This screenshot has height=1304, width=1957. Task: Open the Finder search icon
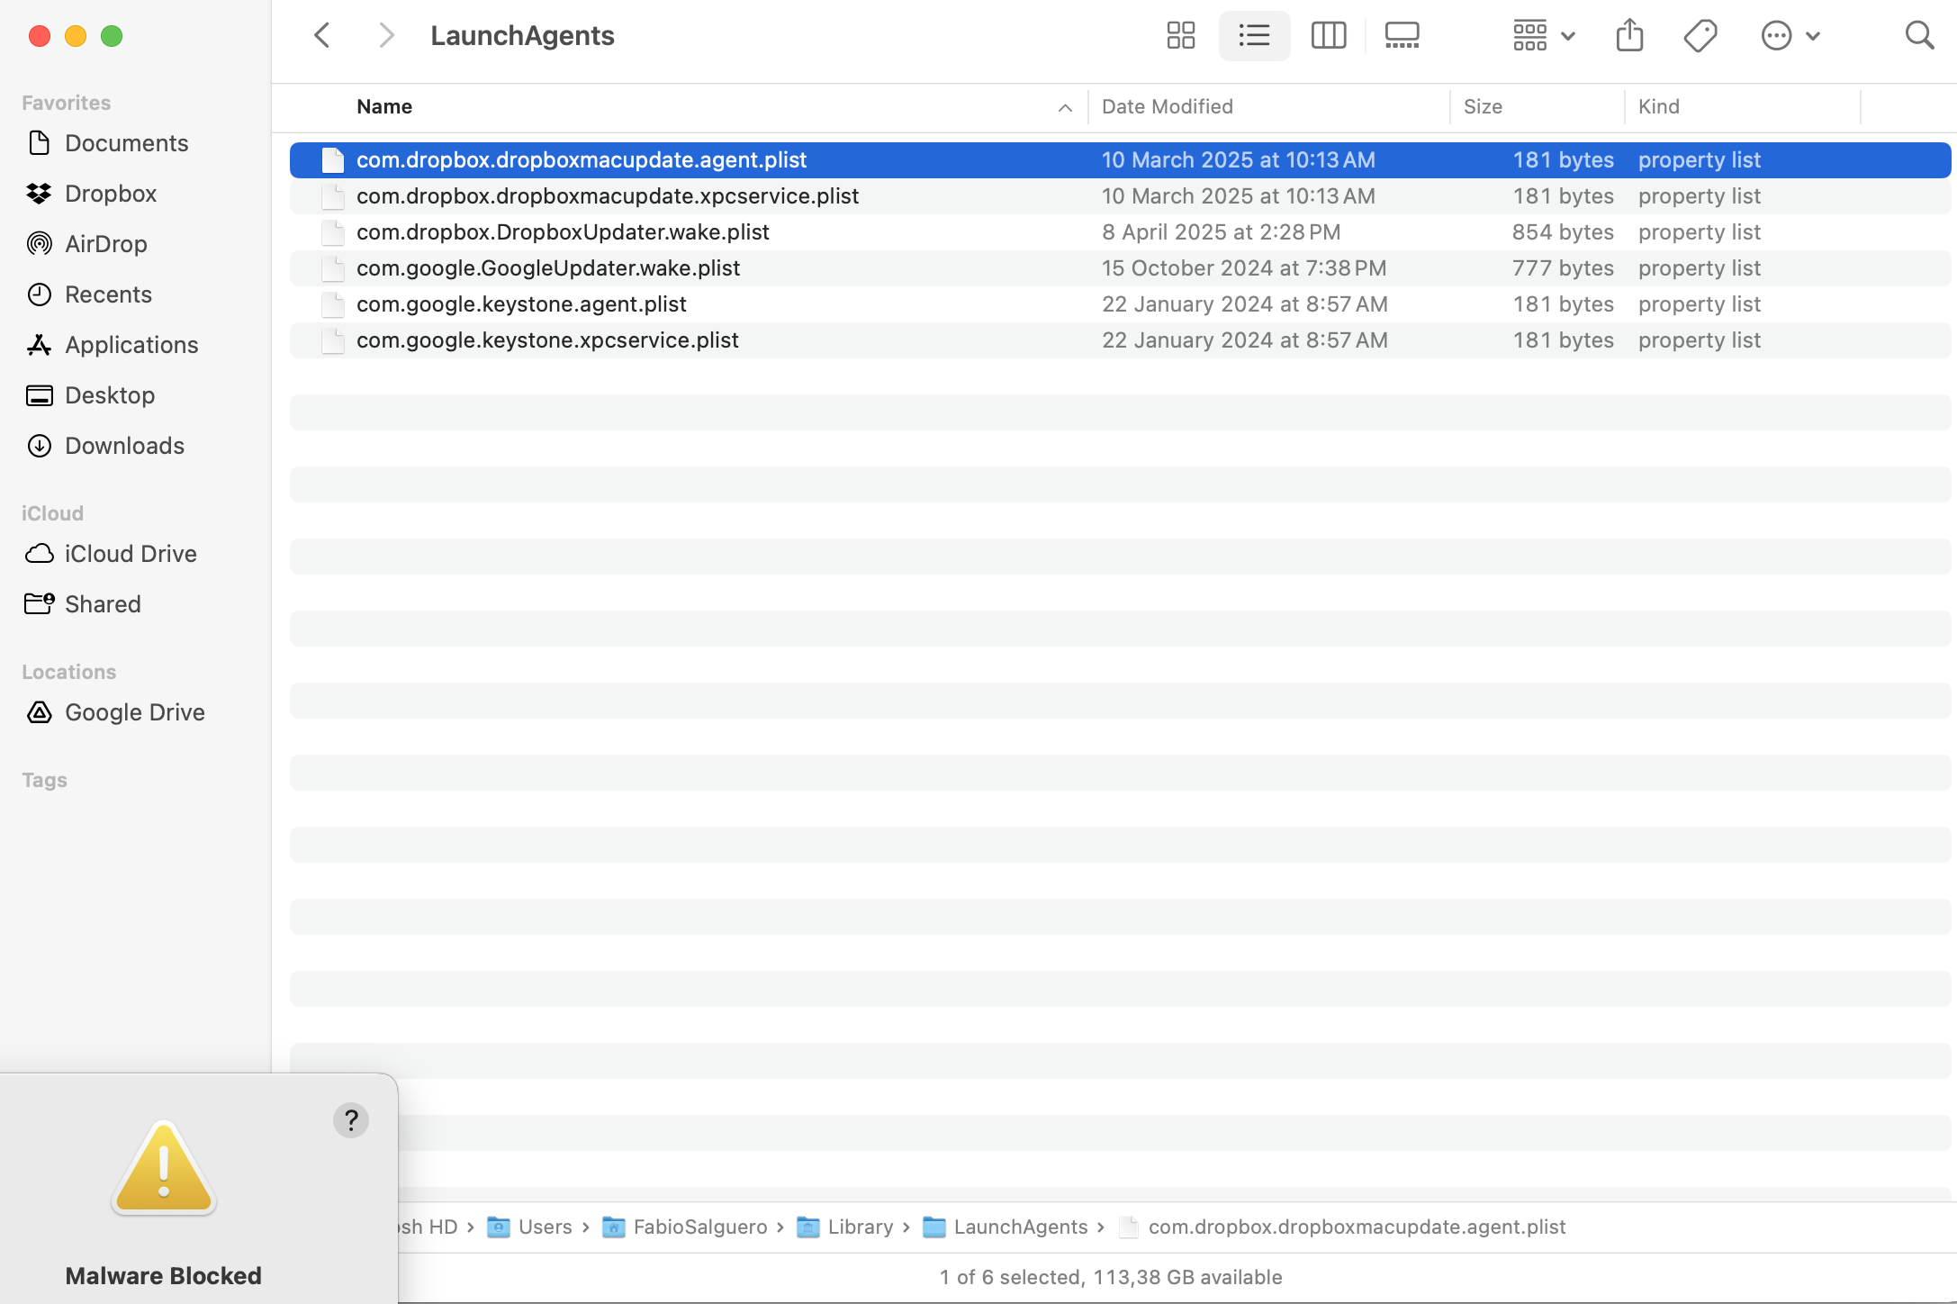tap(1919, 36)
